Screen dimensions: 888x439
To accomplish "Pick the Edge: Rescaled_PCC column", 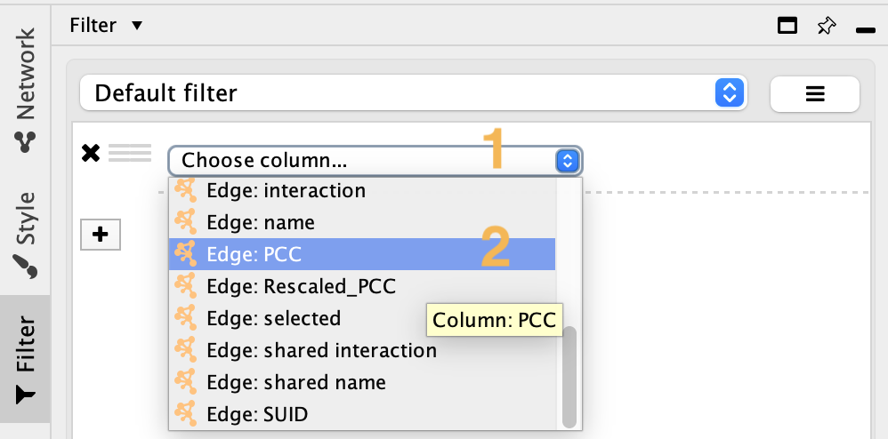I will (x=301, y=286).
